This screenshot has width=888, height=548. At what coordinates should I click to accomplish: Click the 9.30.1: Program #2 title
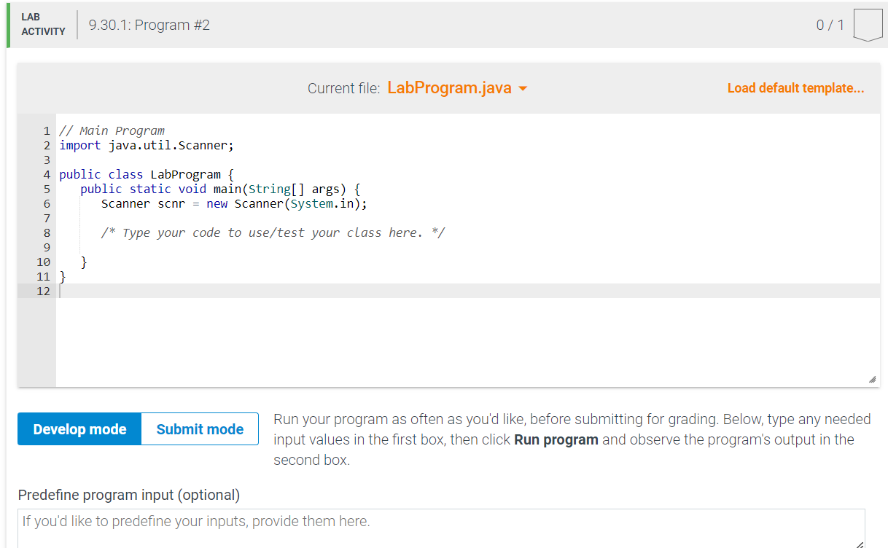(149, 24)
